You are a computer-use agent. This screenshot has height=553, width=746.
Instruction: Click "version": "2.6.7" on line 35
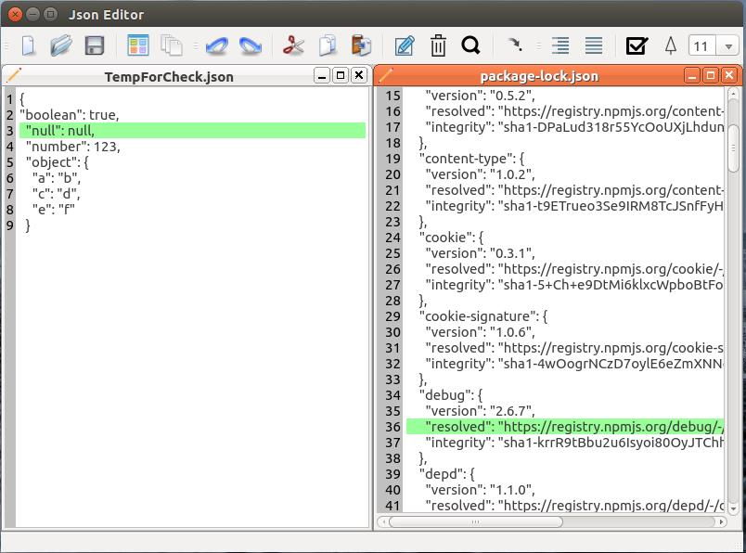(x=480, y=411)
